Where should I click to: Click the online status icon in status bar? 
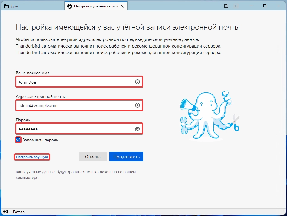click(x=6, y=212)
